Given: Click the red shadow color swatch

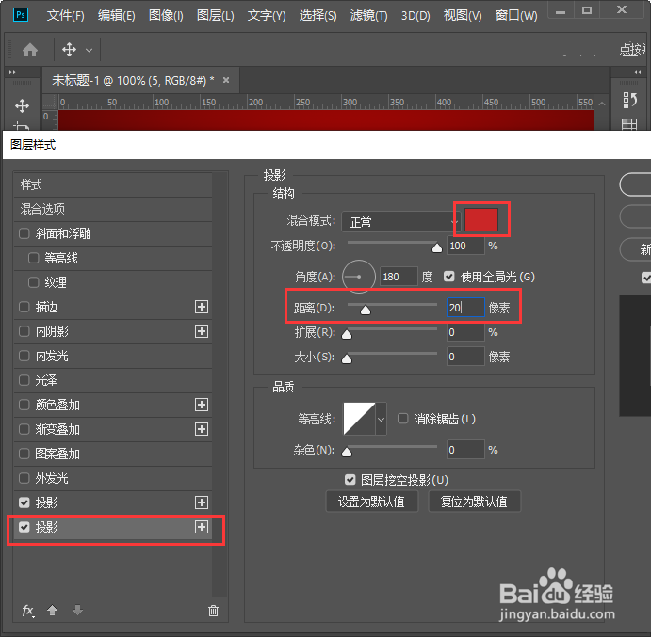Looking at the screenshot, I should click(x=481, y=220).
